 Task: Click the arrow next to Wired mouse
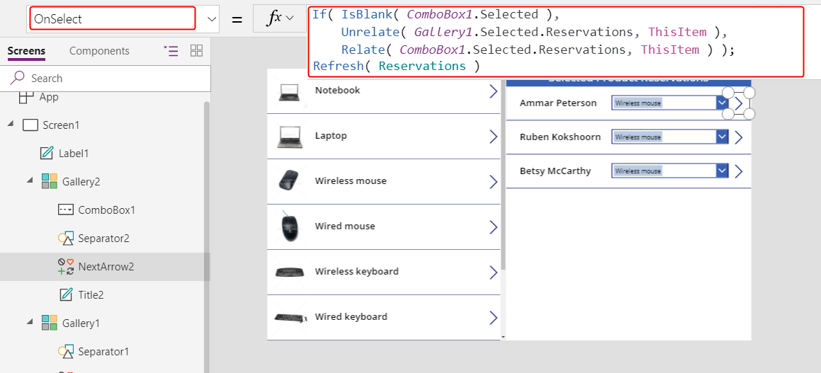[493, 227]
